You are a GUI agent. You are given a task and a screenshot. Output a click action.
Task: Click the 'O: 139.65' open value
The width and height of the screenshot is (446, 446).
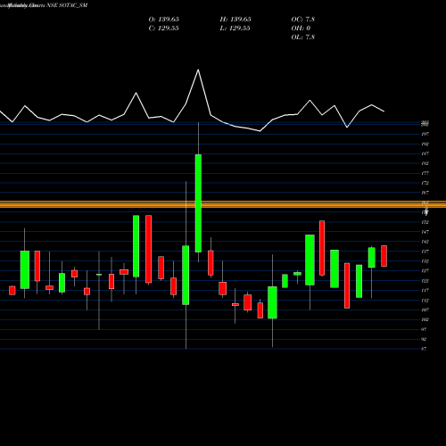click(x=164, y=20)
